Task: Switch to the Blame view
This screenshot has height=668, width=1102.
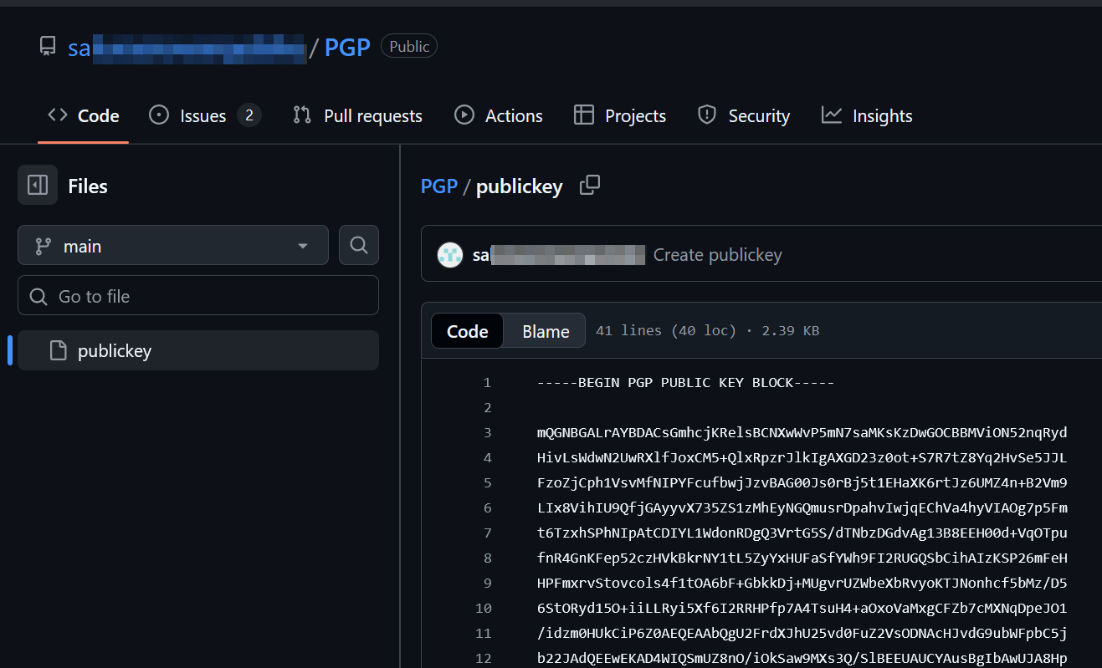Action: point(544,330)
